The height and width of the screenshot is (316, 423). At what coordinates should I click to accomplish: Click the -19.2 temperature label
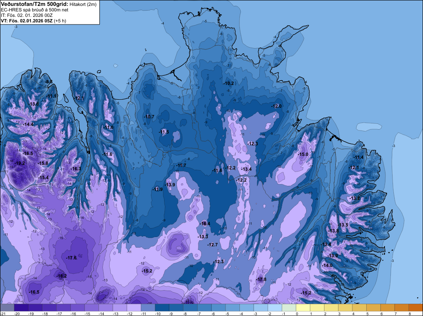(20, 163)
